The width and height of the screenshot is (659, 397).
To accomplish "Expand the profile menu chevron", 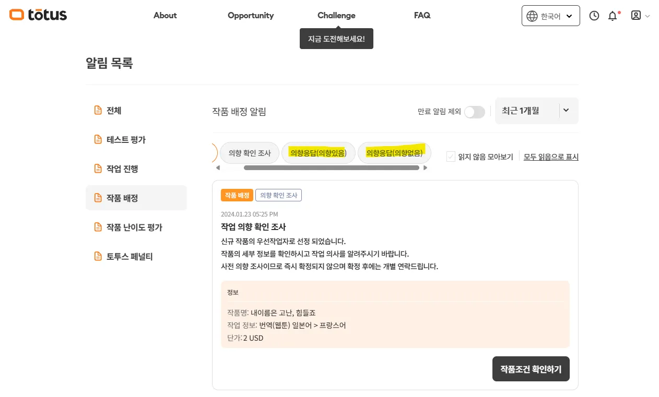I will pyautogui.click(x=648, y=16).
